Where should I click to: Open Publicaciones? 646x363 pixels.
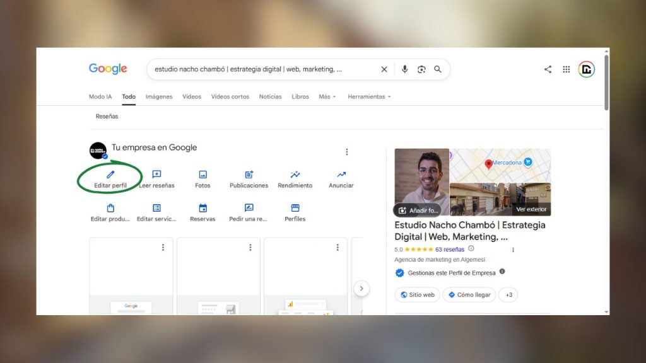click(x=249, y=178)
